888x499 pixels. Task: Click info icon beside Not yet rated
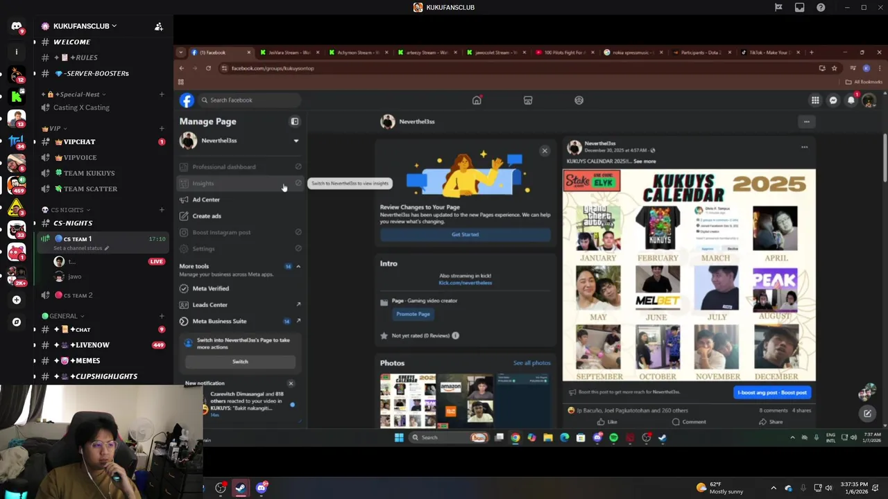(x=455, y=335)
